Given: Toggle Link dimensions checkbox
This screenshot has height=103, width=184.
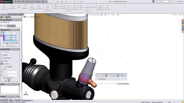Looking at the screenshot, I should (x=5, y=46).
